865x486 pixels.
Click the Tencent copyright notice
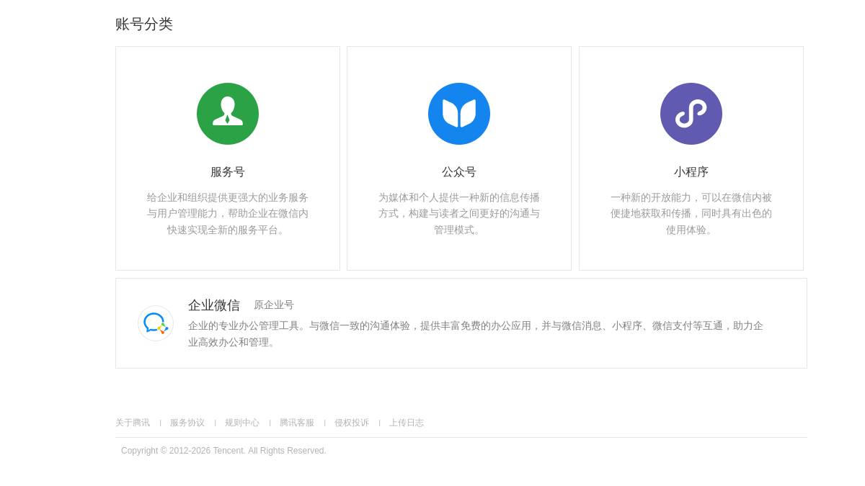tap(223, 451)
